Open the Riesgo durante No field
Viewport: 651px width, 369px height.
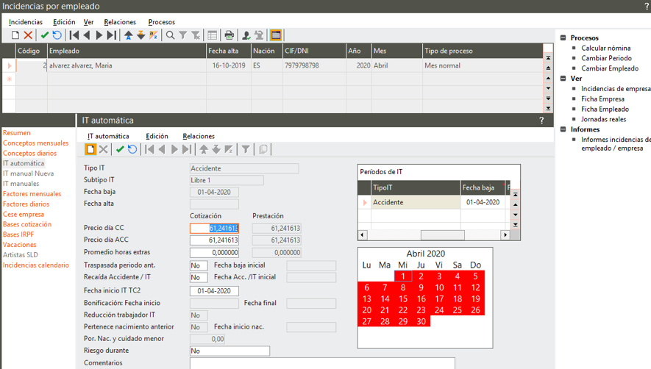click(230, 351)
